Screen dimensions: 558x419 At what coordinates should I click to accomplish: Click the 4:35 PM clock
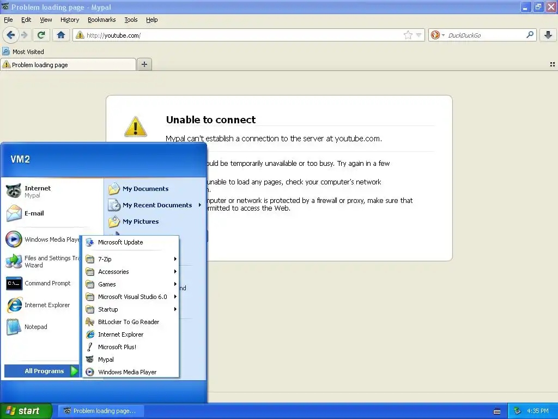click(x=538, y=411)
